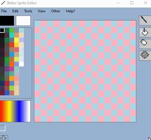Select the eraser tool
The height and width of the screenshot is (140, 151).
(x=145, y=44)
